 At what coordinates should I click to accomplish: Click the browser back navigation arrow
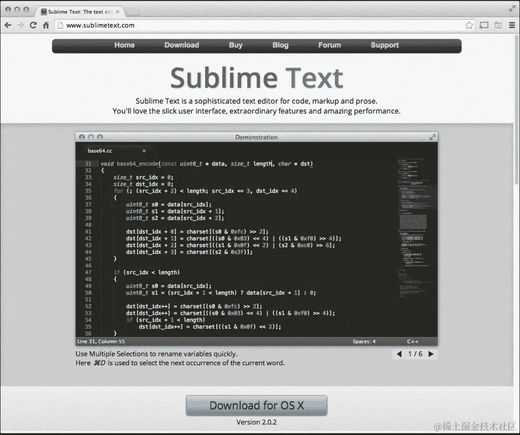coord(8,25)
